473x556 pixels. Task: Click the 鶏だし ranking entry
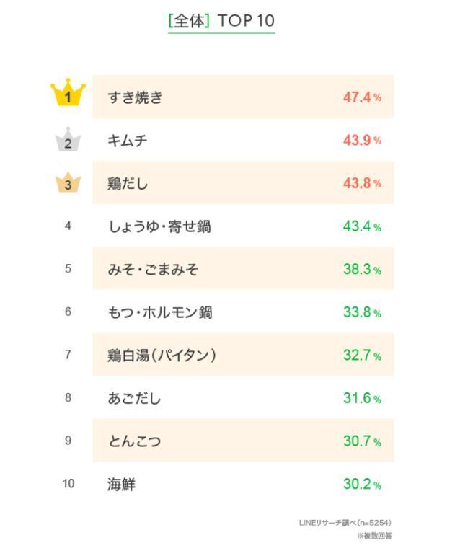click(128, 183)
